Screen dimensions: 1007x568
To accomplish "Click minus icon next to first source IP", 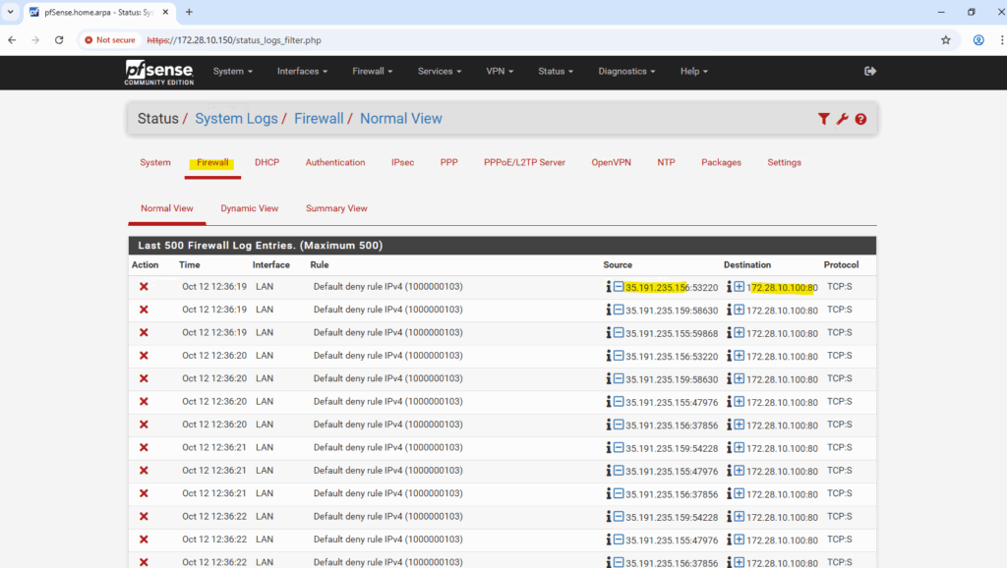I will coord(619,287).
